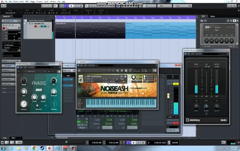This screenshot has height=151, width=240.
Task: Activate Limiter plugin power button
Action: coord(185,54)
